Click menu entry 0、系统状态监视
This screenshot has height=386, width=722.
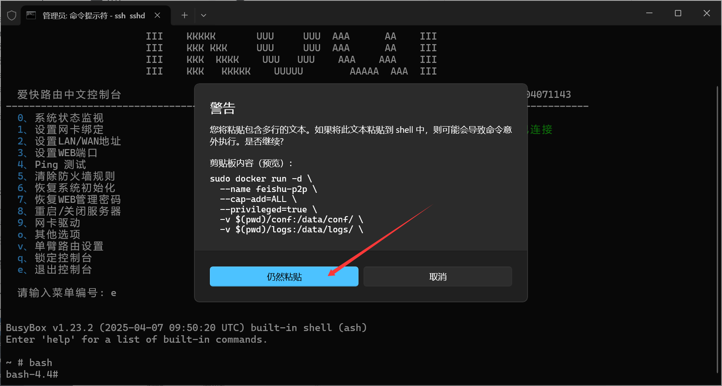pos(60,118)
